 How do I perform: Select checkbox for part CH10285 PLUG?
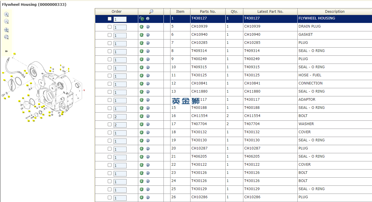(x=109, y=43)
